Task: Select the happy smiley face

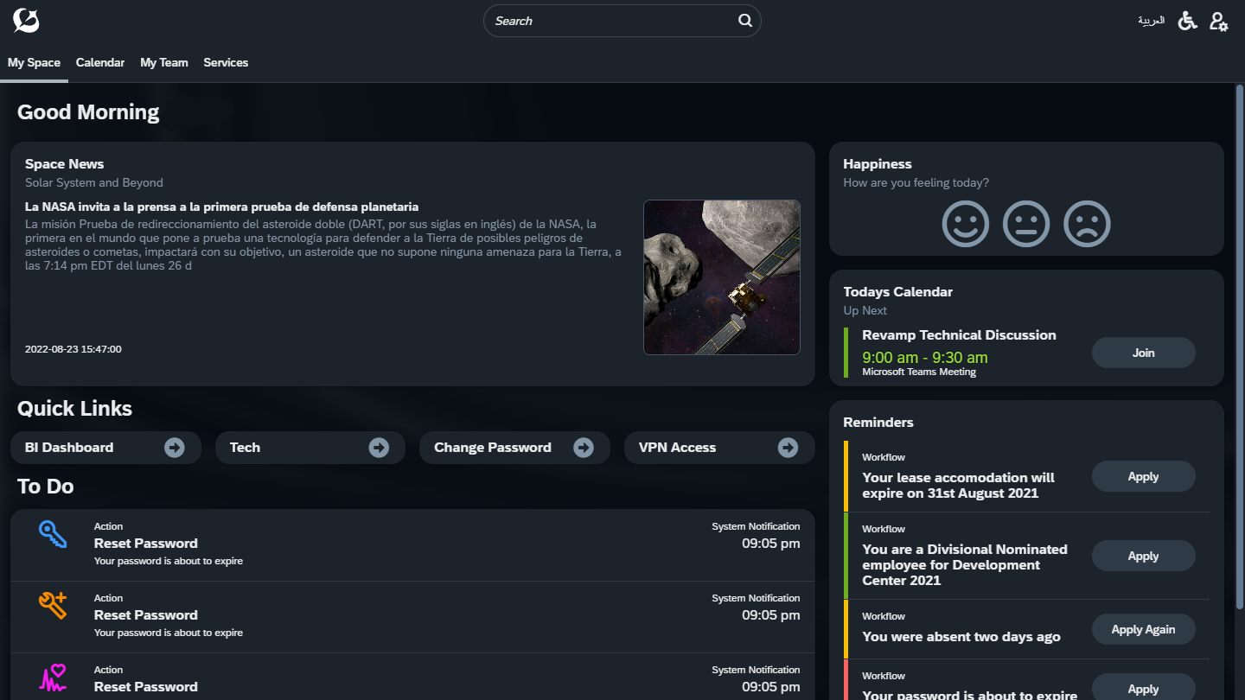Action: click(x=965, y=224)
